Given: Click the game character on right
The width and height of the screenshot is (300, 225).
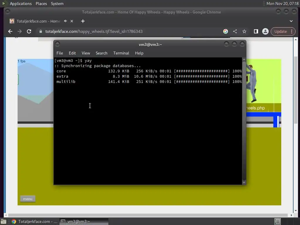Looking at the screenshot, I should 252,83.
